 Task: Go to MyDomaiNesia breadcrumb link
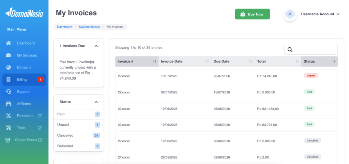tap(90, 27)
